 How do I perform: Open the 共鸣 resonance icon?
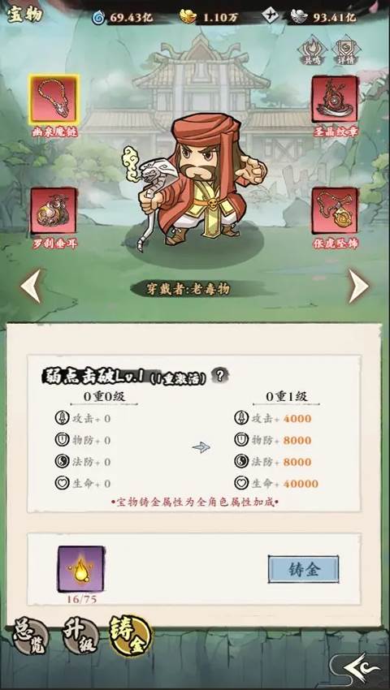coord(311,51)
